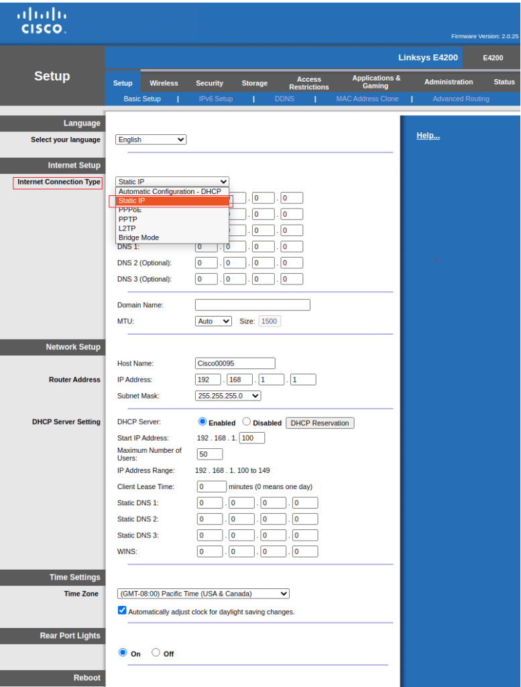Image resolution: width=521 pixels, height=687 pixels.
Task: Go to IPv6 Setup subpage
Action: [215, 99]
